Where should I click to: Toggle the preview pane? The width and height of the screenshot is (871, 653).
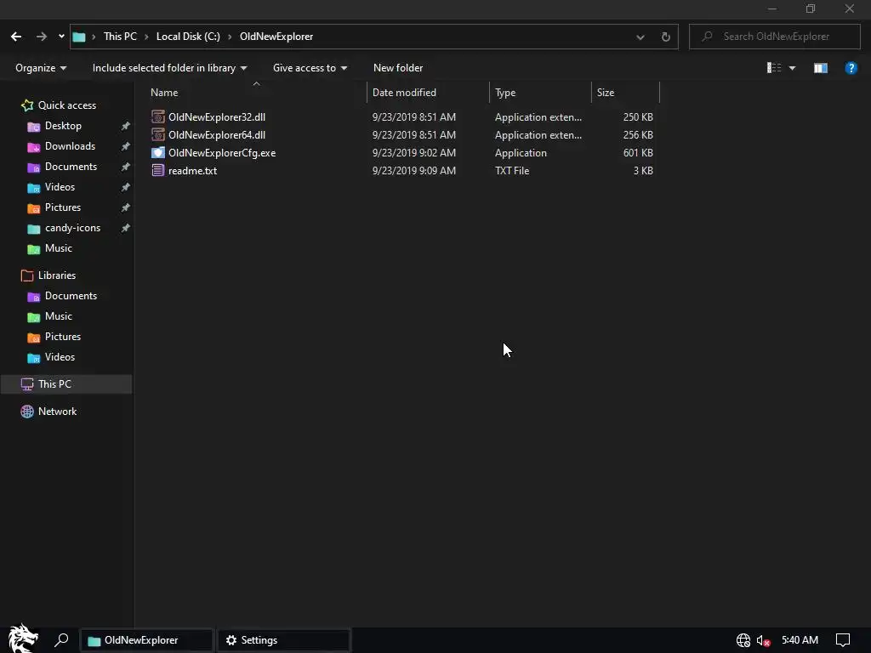[821, 68]
